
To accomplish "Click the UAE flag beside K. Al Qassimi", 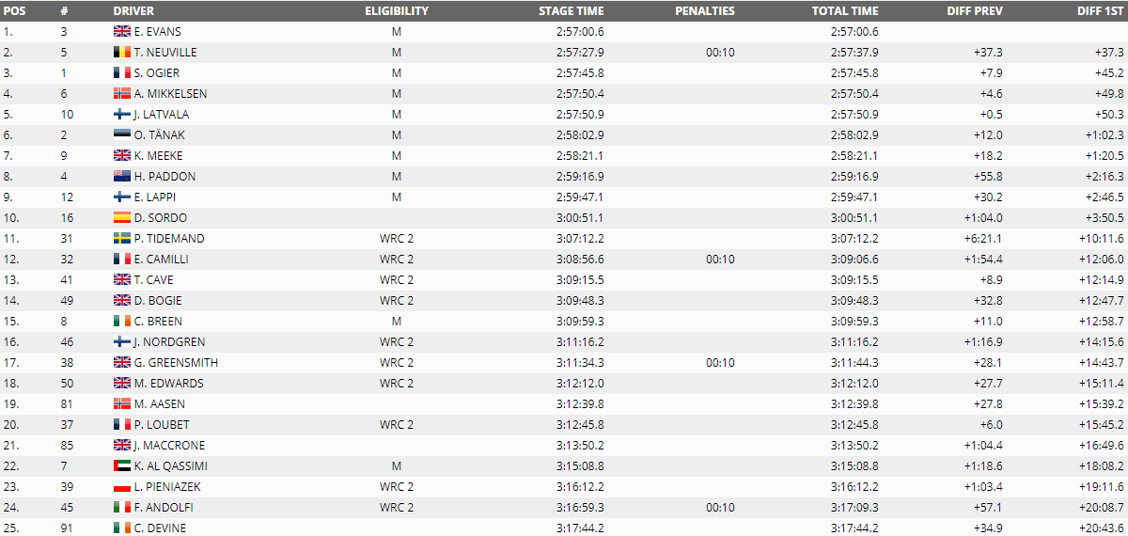I will pyautogui.click(x=121, y=465).
